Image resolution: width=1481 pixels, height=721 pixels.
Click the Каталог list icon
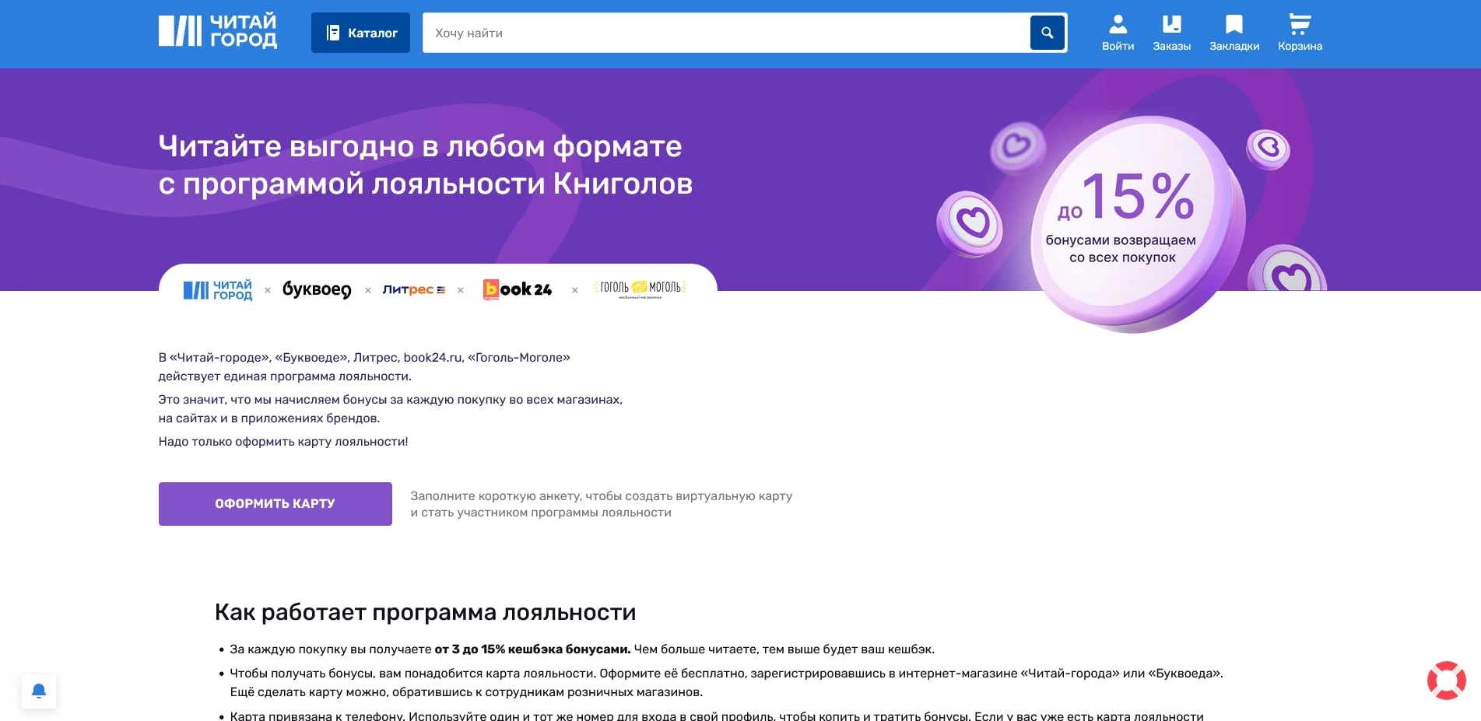tap(333, 32)
